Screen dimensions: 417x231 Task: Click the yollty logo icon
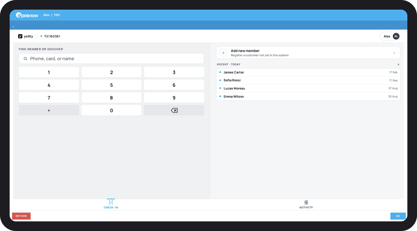pos(20,36)
